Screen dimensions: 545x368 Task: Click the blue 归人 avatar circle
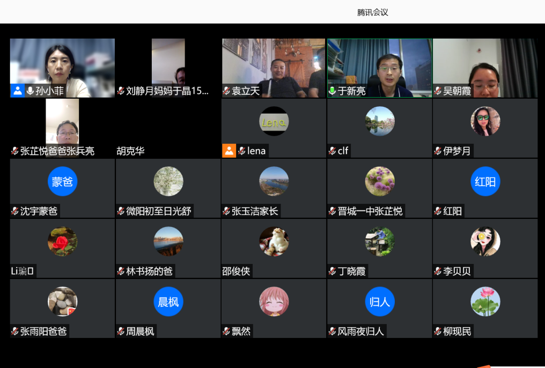[x=380, y=301]
